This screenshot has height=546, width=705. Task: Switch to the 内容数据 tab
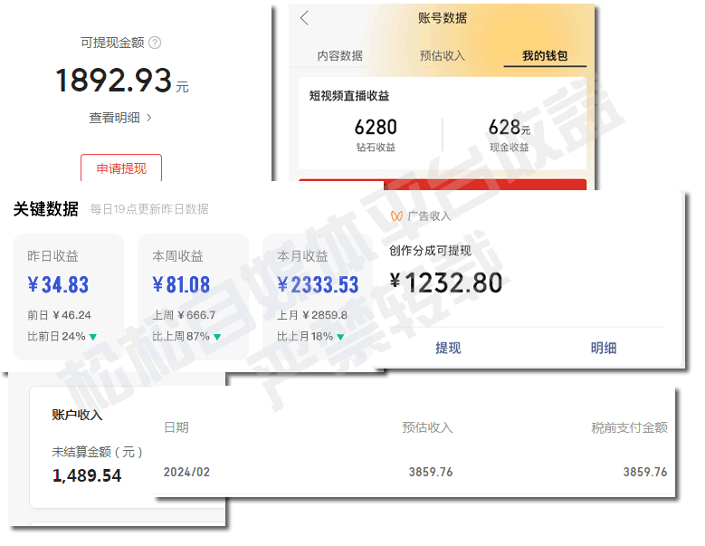click(339, 56)
